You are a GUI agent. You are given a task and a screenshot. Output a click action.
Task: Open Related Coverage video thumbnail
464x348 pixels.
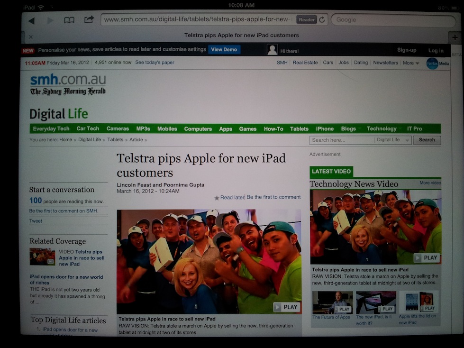pyautogui.click(x=42, y=256)
